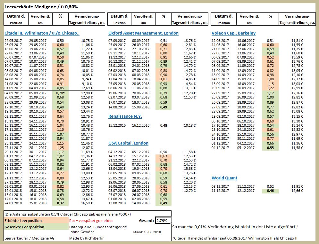This screenshot has height=244, width=319.
Task: Select the Oxford value '1,01'
Action: [164, 79]
